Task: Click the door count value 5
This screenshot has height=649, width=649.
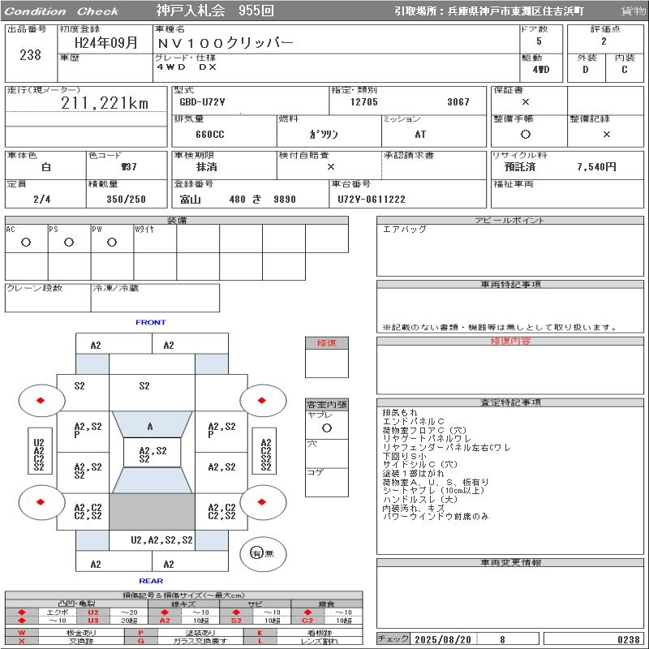Action: coord(539,41)
